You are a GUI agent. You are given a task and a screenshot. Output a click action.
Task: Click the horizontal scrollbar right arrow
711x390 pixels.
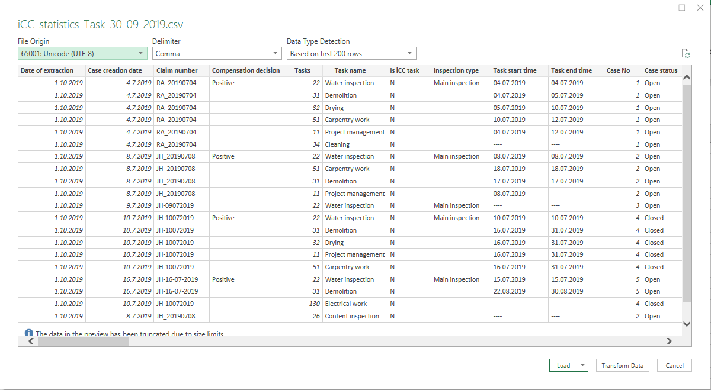[669, 341]
